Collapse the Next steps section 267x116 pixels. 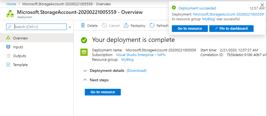[85, 80]
